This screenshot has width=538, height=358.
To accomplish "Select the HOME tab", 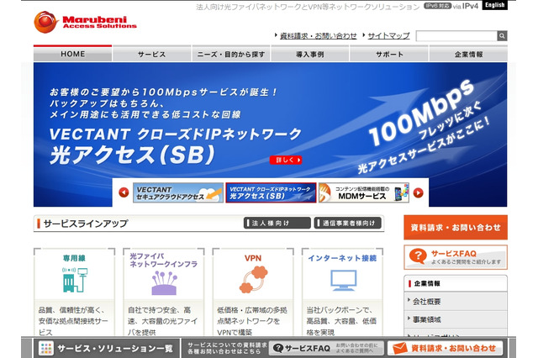I will (x=73, y=54).
